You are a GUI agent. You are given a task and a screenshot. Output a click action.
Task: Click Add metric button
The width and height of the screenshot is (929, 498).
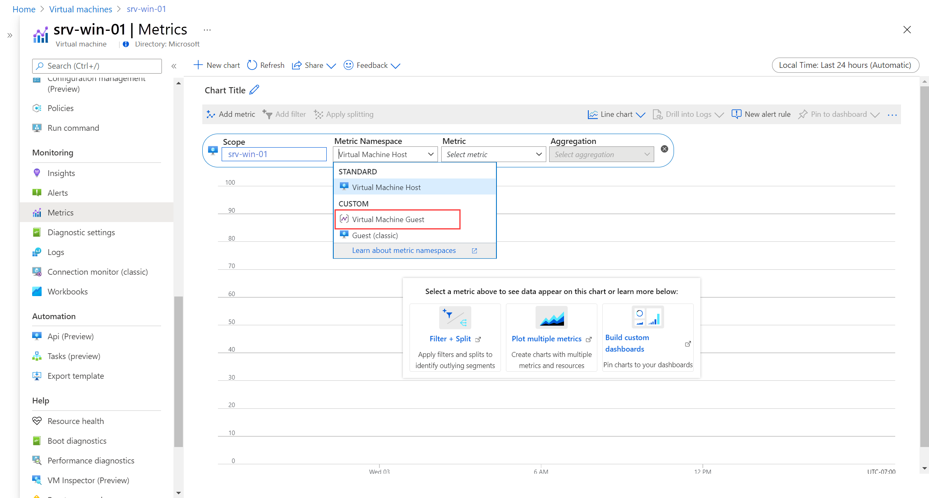(231, 114)
